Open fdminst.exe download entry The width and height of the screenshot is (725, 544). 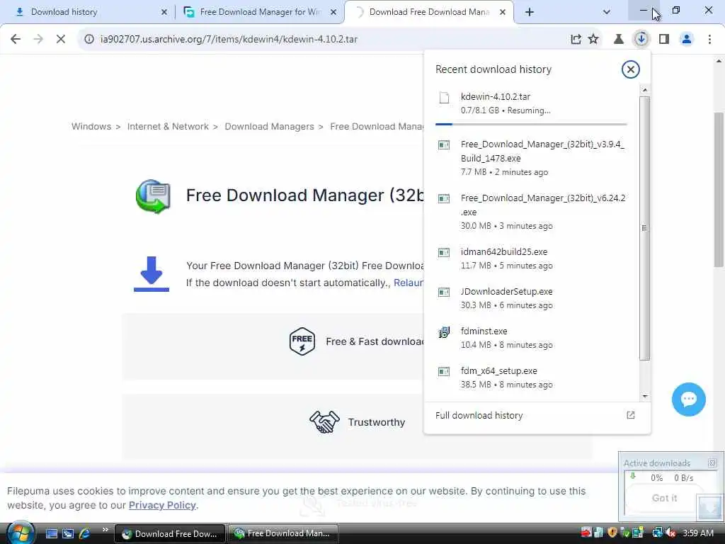tap(531, 338)
